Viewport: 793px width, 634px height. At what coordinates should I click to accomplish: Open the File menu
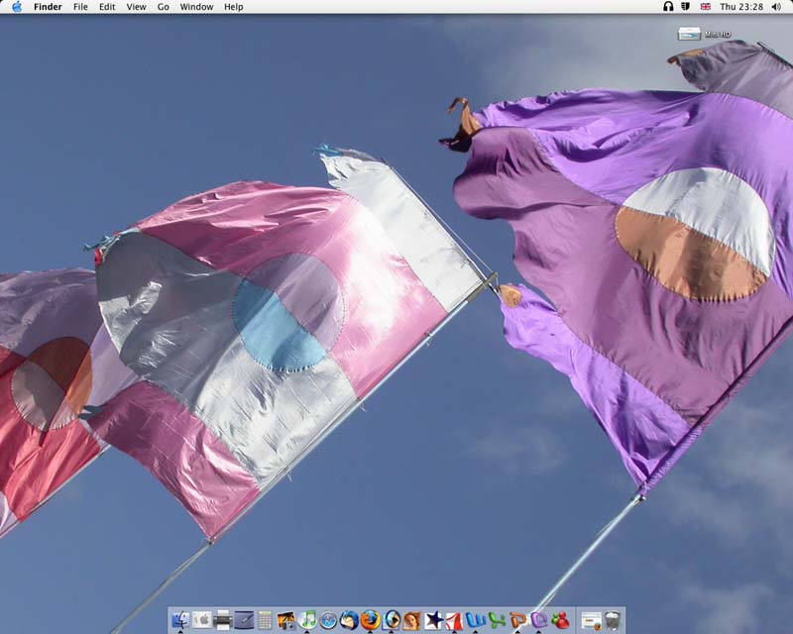pyautogui.click(x=80, y=7)
